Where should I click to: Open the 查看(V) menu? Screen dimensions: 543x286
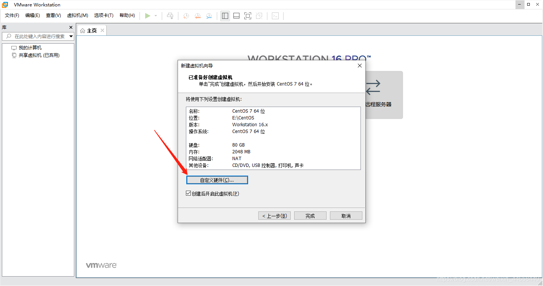54,15
